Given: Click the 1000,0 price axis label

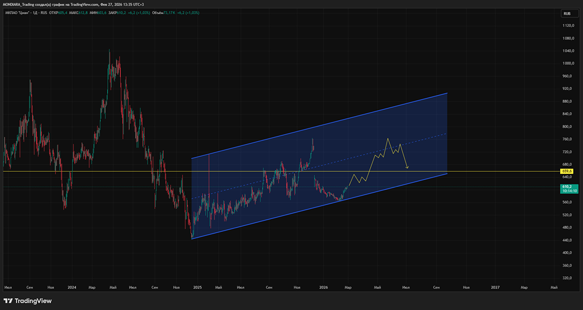Looking at the screenshot, I should click(569, 63).
